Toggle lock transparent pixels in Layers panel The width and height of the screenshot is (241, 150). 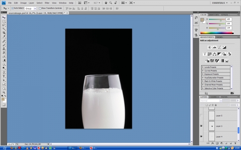[207, 105]
